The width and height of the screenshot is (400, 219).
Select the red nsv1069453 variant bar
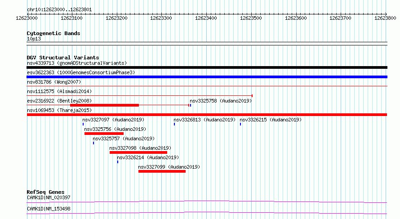tap(207, 115)
